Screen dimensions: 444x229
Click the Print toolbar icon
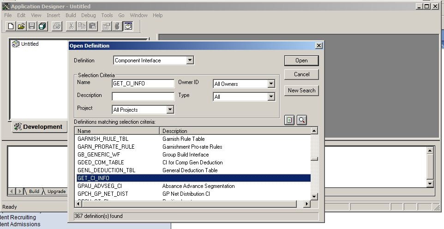(x=57, y=26)
